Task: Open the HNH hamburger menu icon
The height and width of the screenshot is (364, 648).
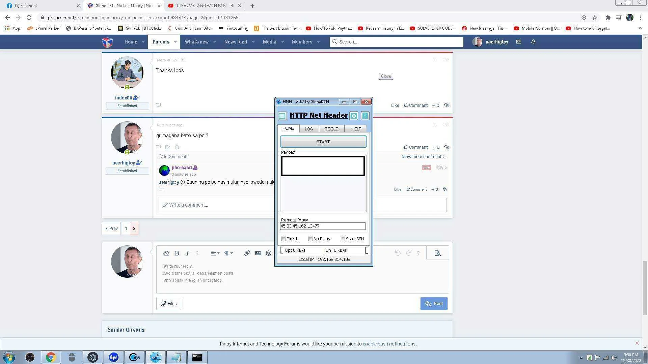Action: coord(282,116)
